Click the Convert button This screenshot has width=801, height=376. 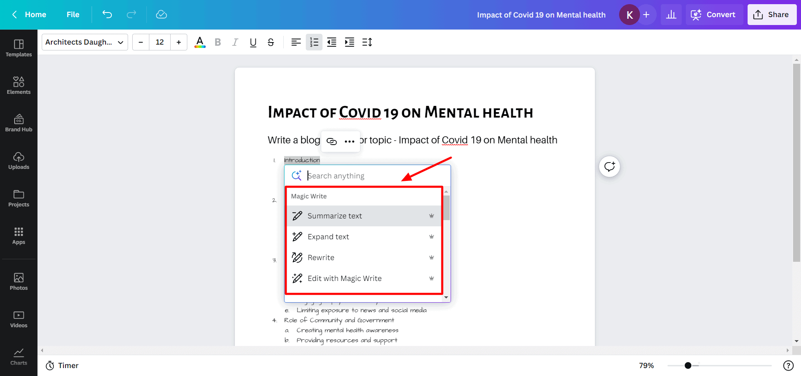pyautogui.click(x=714, y=15)
